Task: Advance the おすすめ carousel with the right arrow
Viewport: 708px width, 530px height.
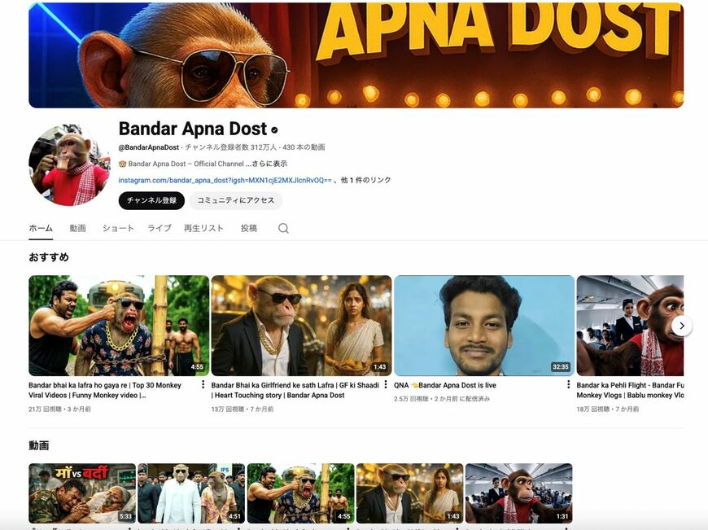Action: pyautogui.click(x=681, y=325)
